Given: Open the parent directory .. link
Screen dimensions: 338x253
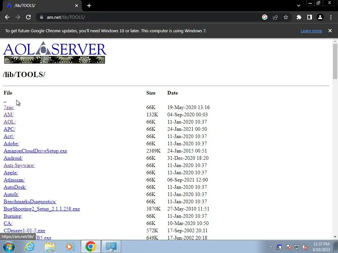Looking at the screenshot, I should click(x=5, y=100).
